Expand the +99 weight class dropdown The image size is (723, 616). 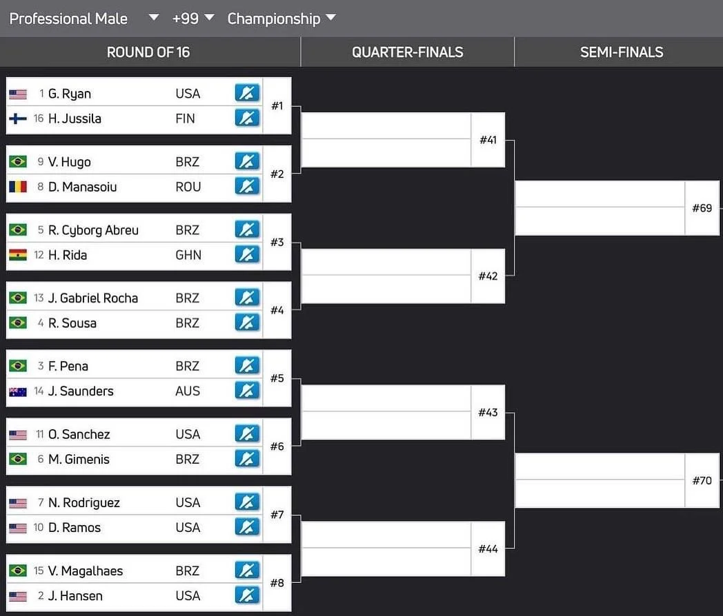pyautogui.click(x=193, y=19)
